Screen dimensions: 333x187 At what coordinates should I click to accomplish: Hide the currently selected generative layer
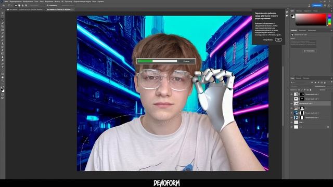(291, 104)
